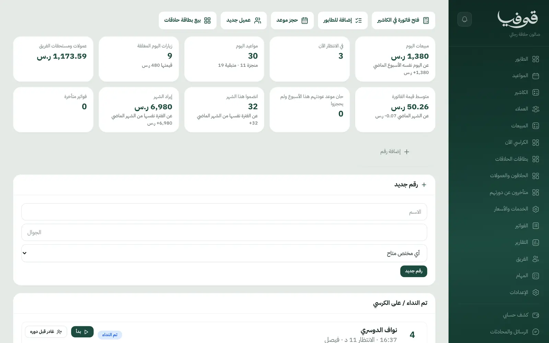Click غادر قبل دوره button

[x=46, y=332]
